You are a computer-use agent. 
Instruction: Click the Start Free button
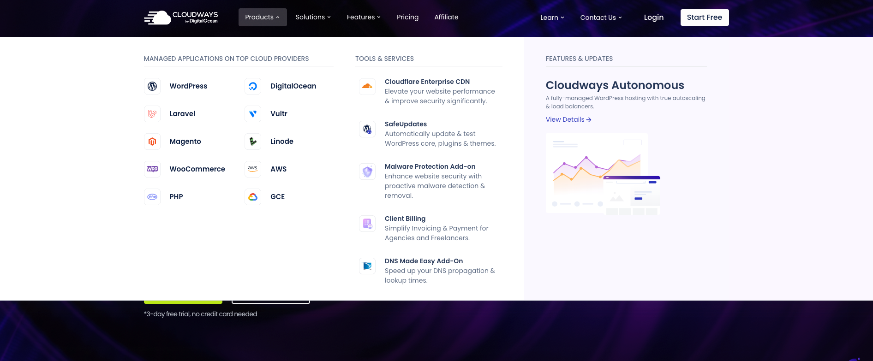tap(705, 18)
